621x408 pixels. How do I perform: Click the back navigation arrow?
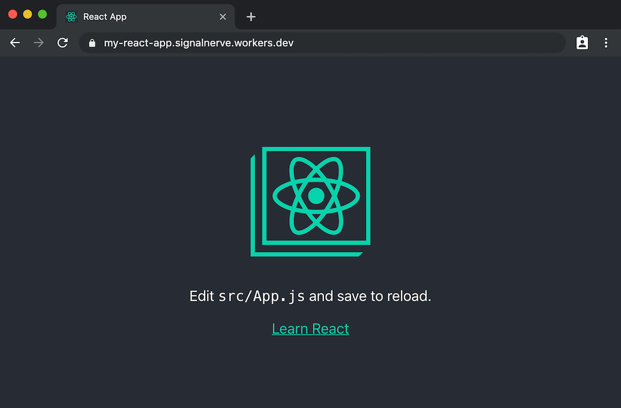click(15, 42)
